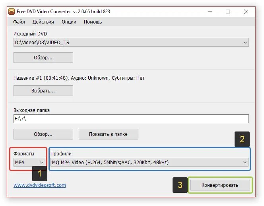Screen dimensions: 264x206
Task: Minimize the converter window
Action: 210,12
